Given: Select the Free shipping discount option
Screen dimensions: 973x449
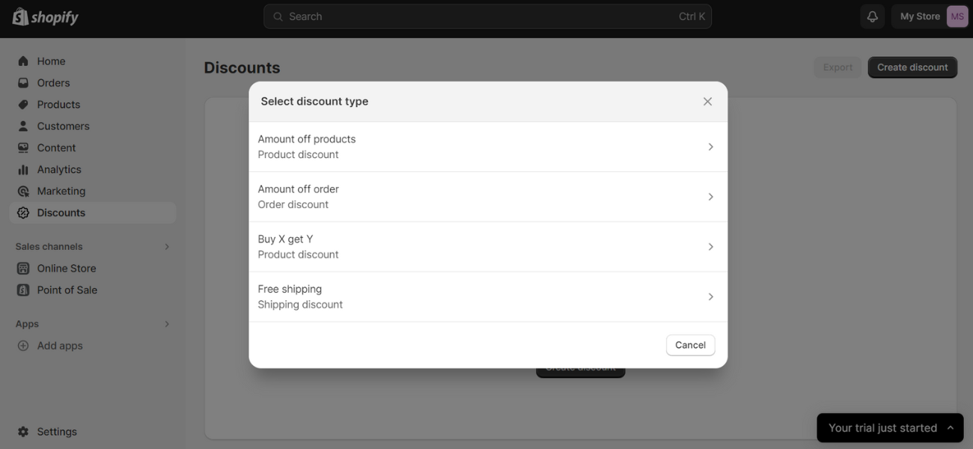Looking at the screenshot, I should point(487,296).
